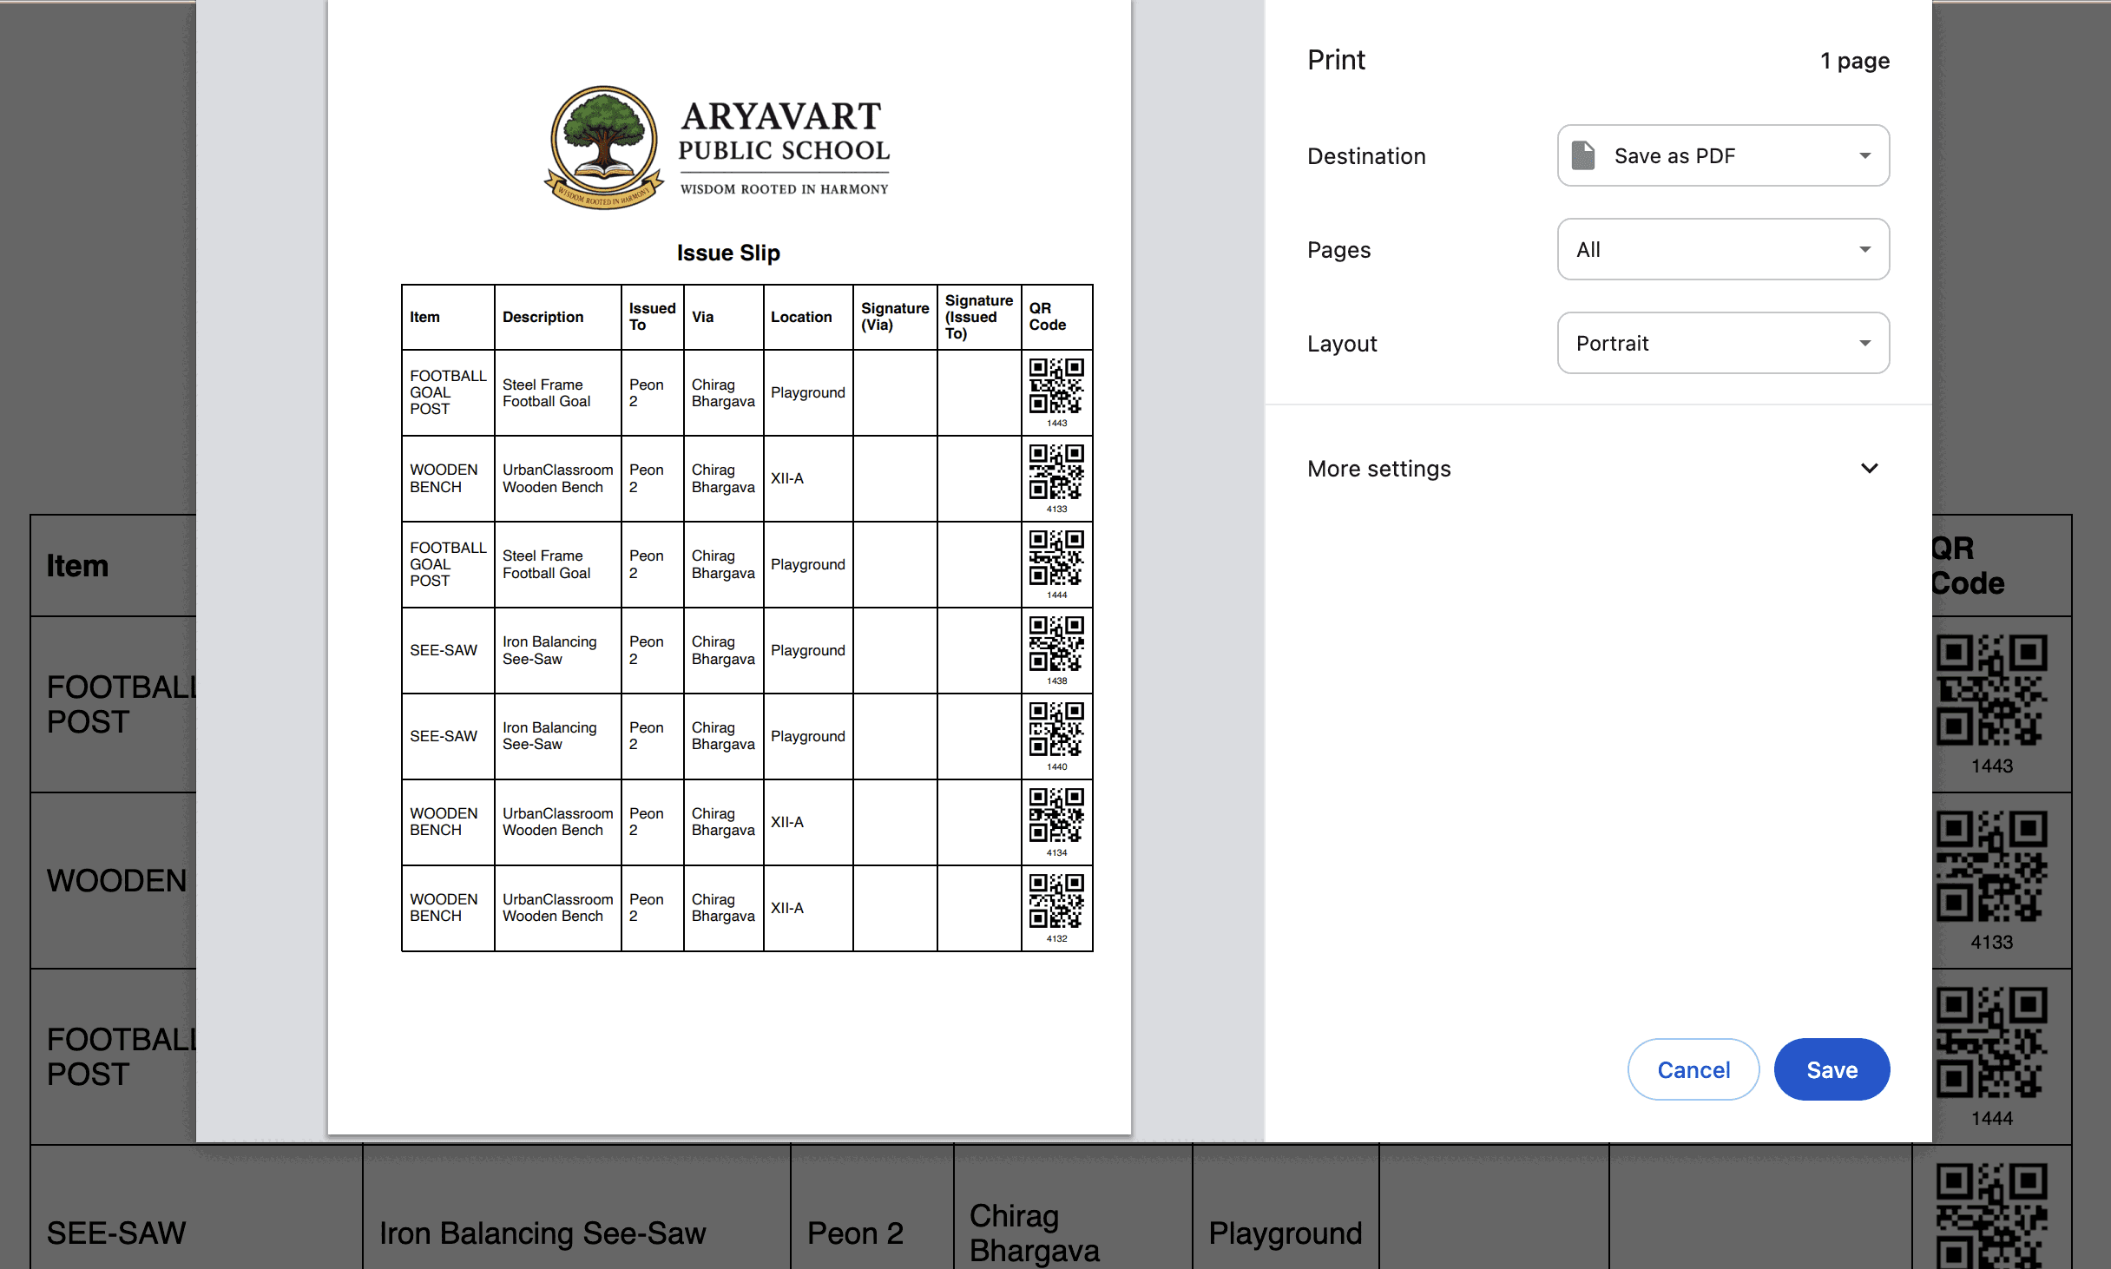This screenshot has width=2111, height=1269.
Task: Click the Cancel button in print dialog
Action: [x=1693, y=1069]
